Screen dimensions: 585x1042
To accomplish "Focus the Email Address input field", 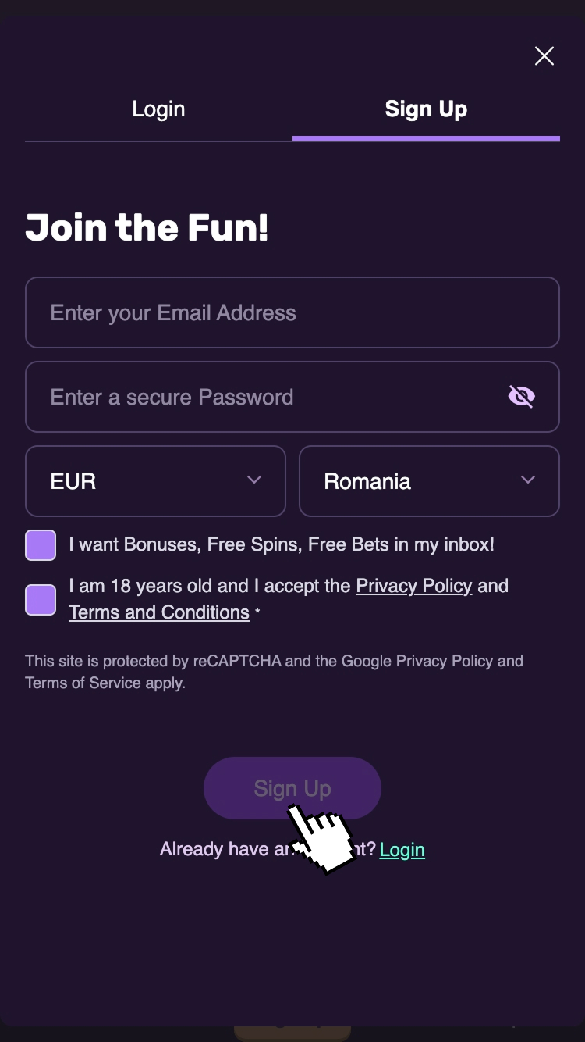I will click(292, 312).
